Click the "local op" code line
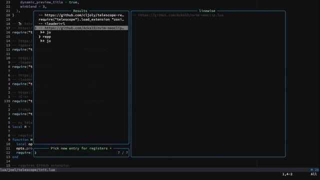The image size is (320, 180). coord(24,144)
